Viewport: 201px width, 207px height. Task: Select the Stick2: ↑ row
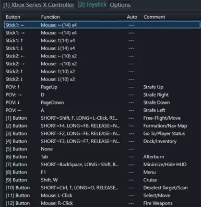coord(102,72)
